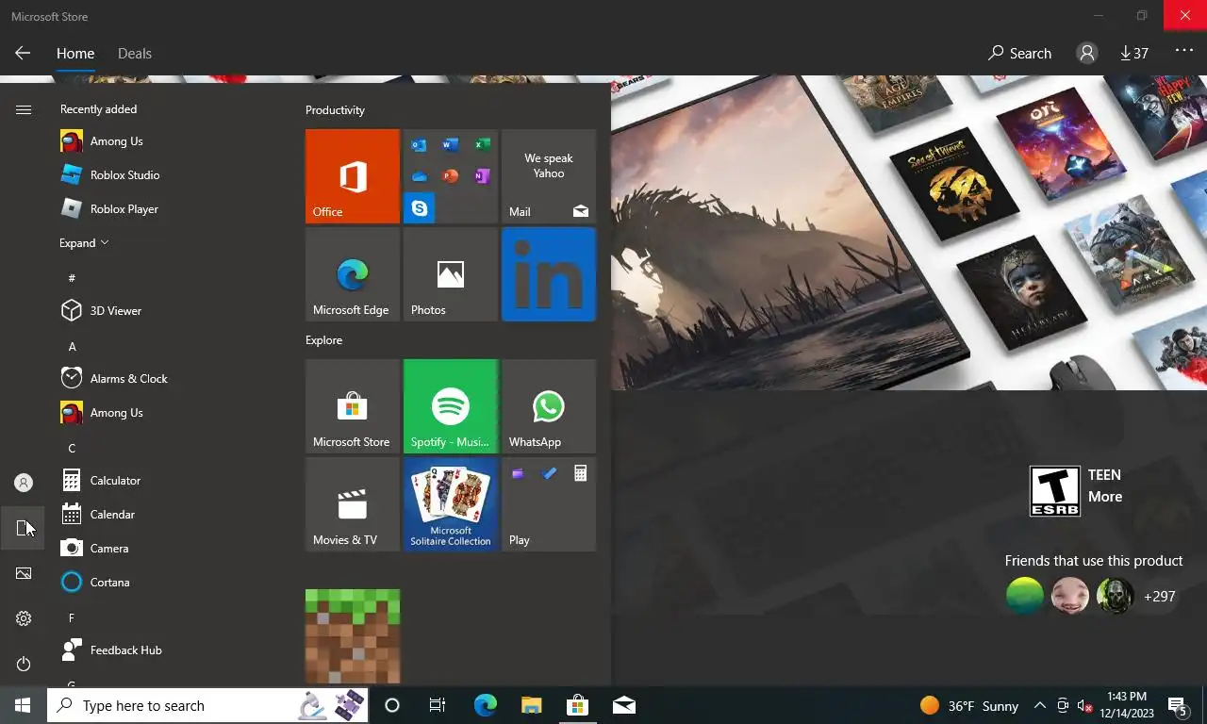
Task: Click the ESRB Teen rating badge
Action: click(1054, 491)
